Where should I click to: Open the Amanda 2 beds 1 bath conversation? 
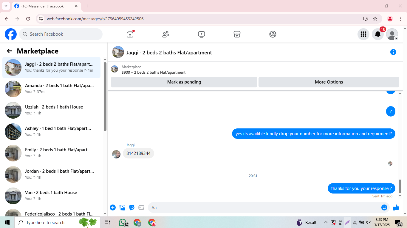click(51, 89)
